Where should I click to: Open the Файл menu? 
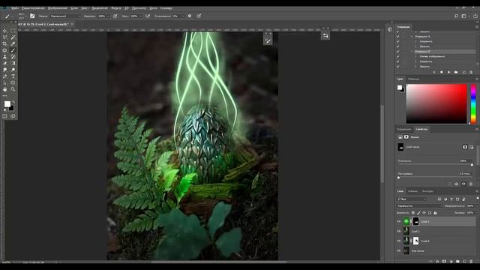pos(15,8)
